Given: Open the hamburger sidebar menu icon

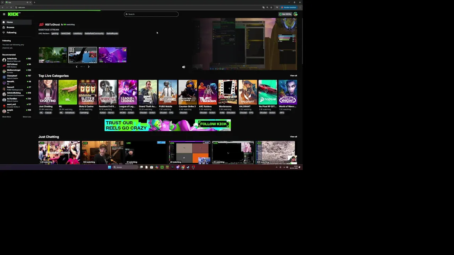Looking at the screenshot, I should pos(4,14).
